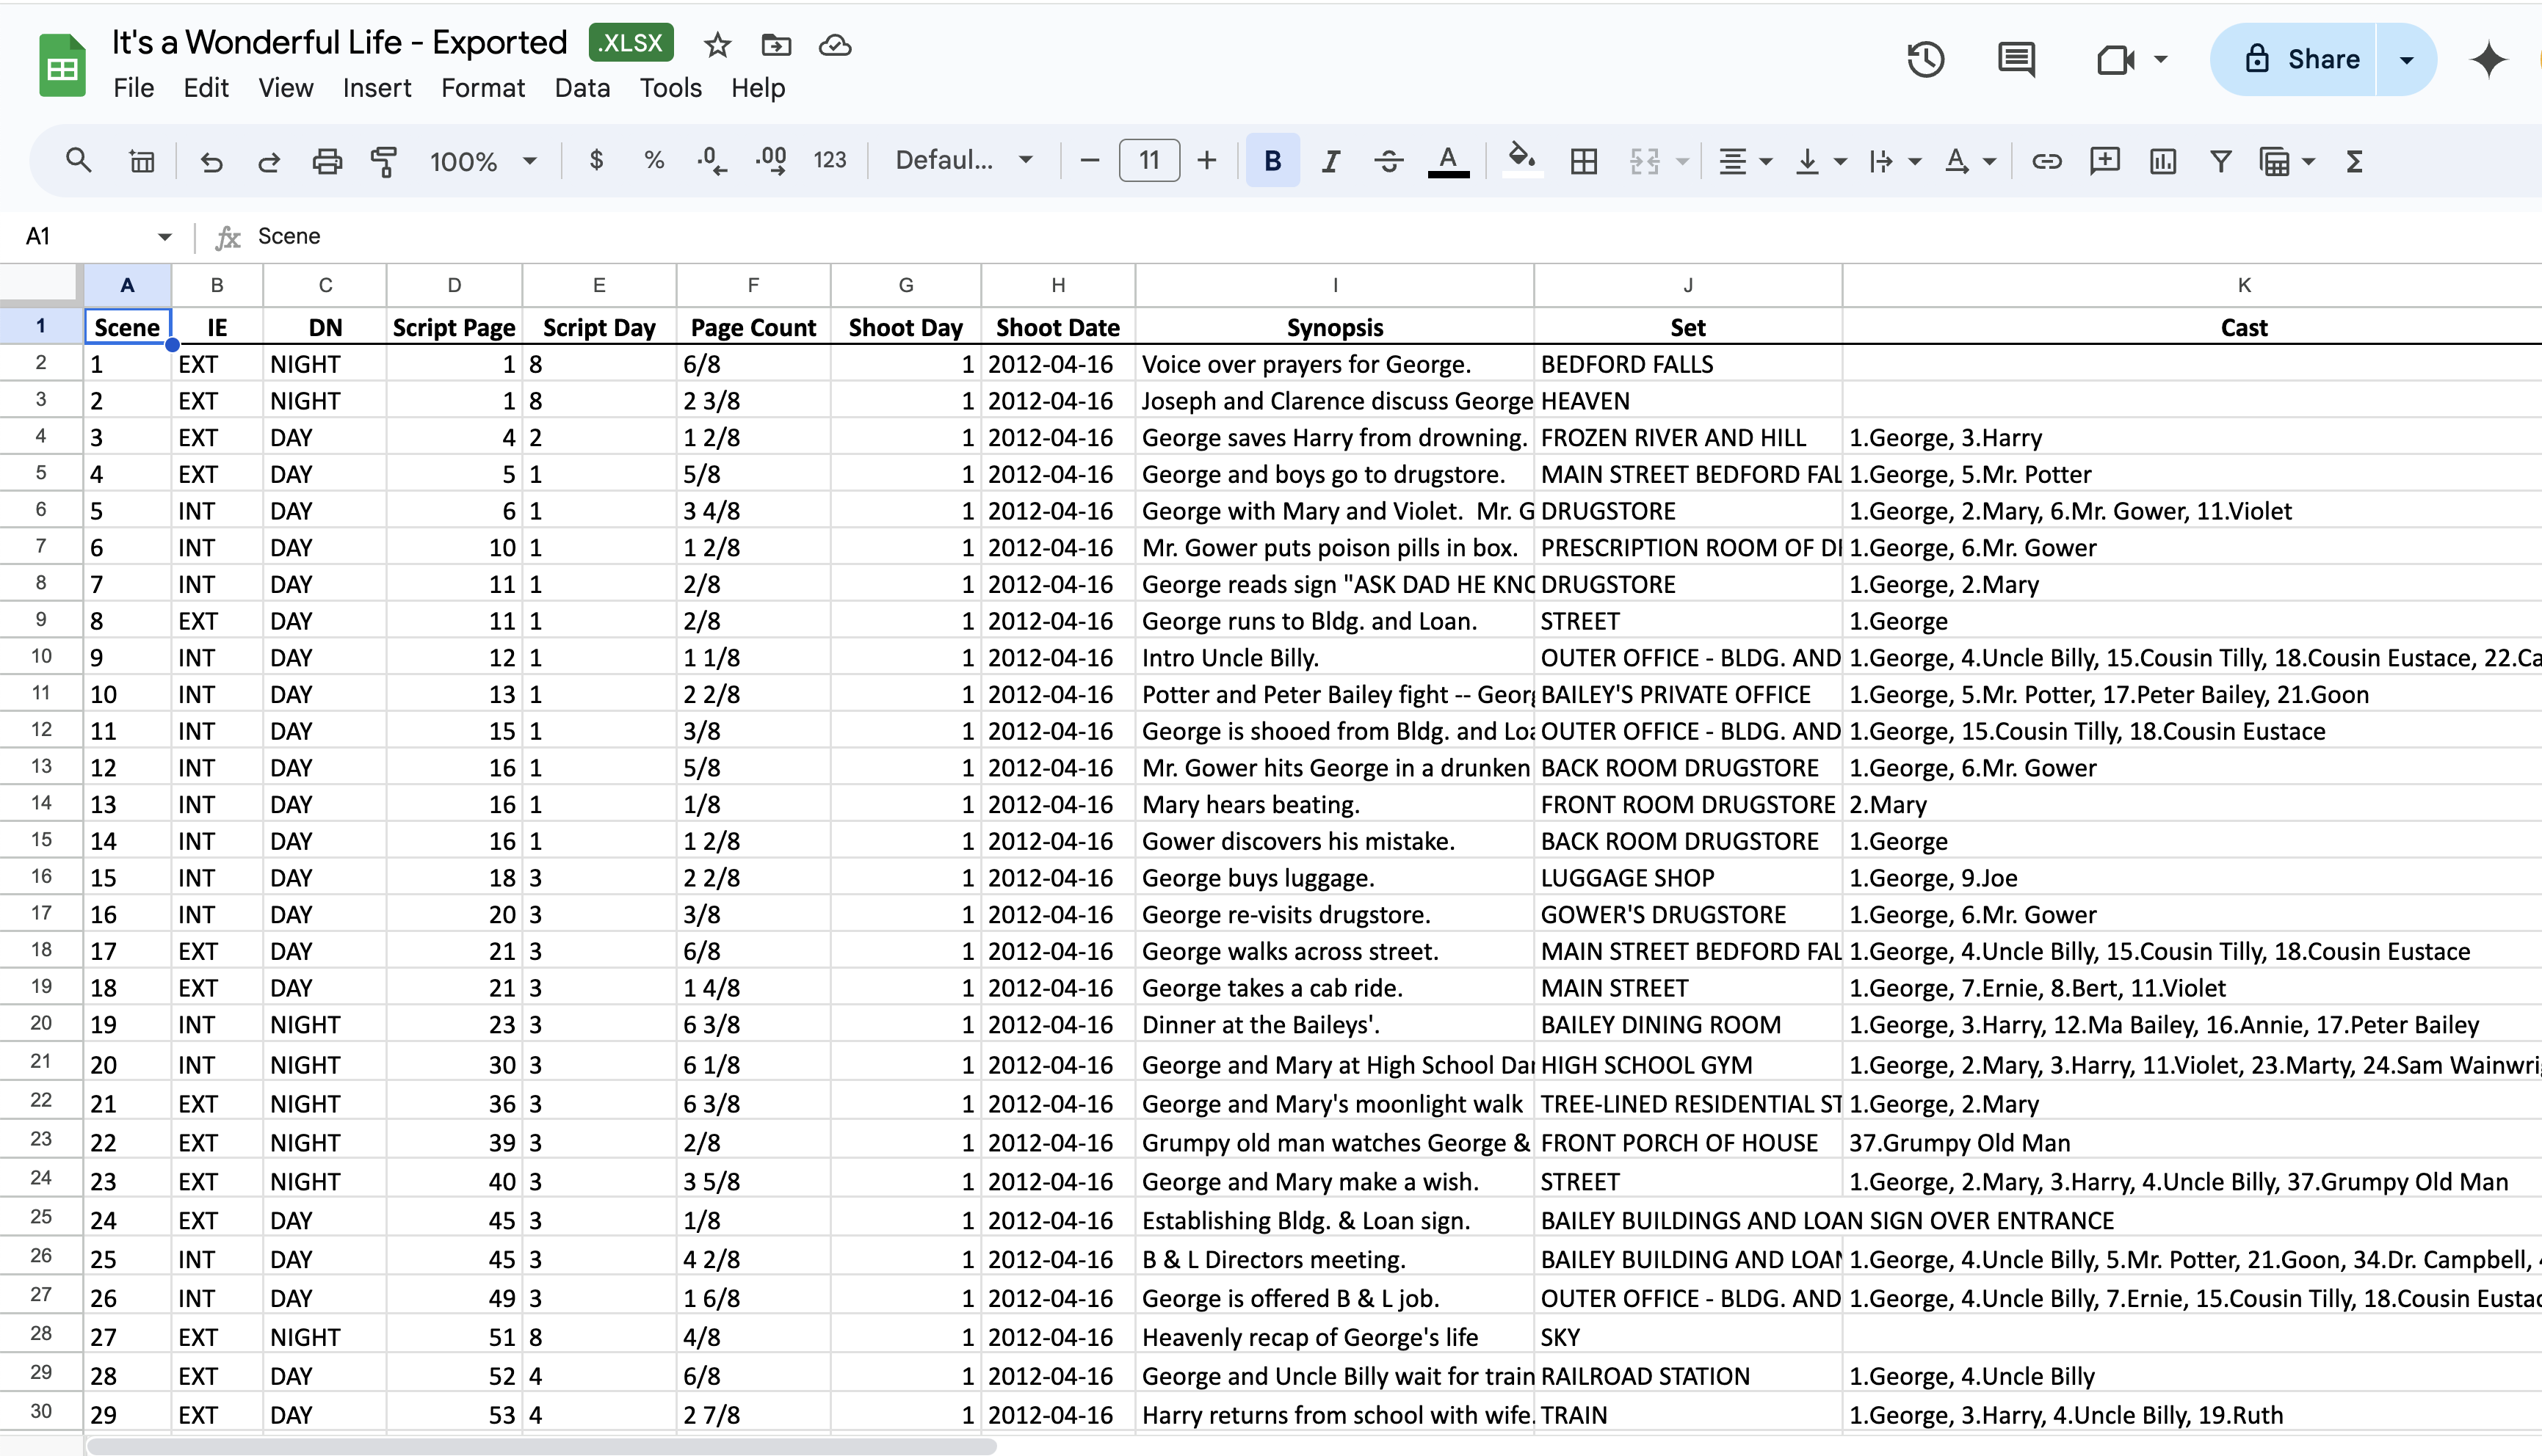Viewport: 2542px width, 1456px height.
Task: Insert a comment from toolbar
Action: pos(2105,160)
